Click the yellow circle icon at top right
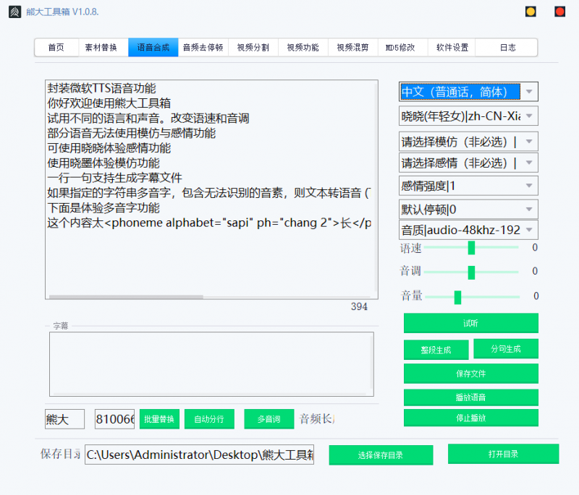Viewport: 579px width, 495px height. [531, 12]
